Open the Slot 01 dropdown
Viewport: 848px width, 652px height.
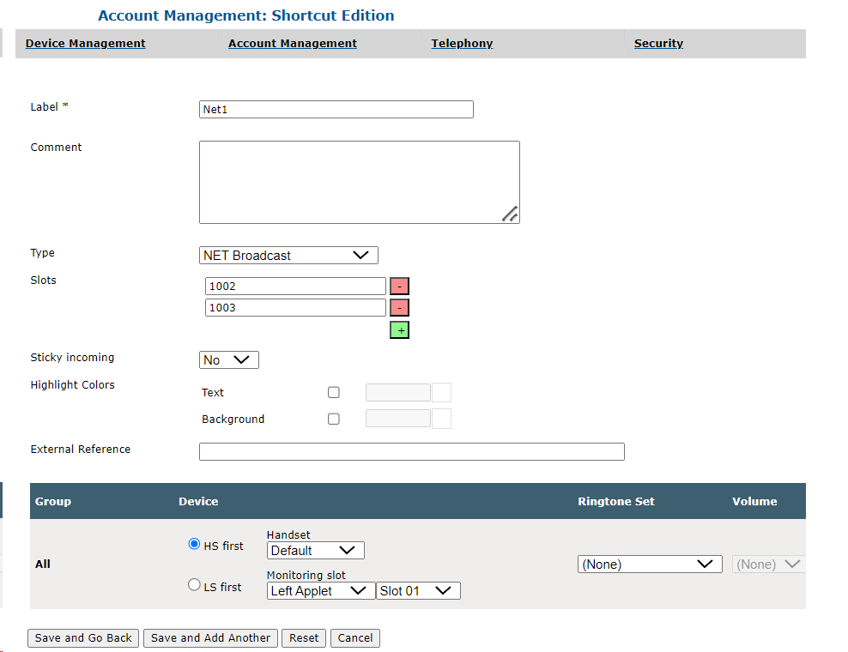pyautogui.click(x=419, y=591)
